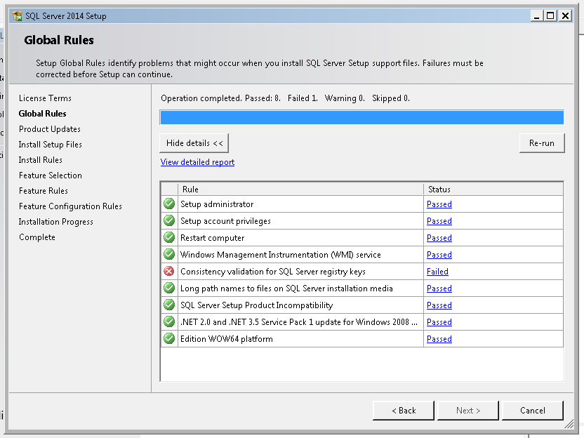Click the disabled Next button

[x=467, y=411]
